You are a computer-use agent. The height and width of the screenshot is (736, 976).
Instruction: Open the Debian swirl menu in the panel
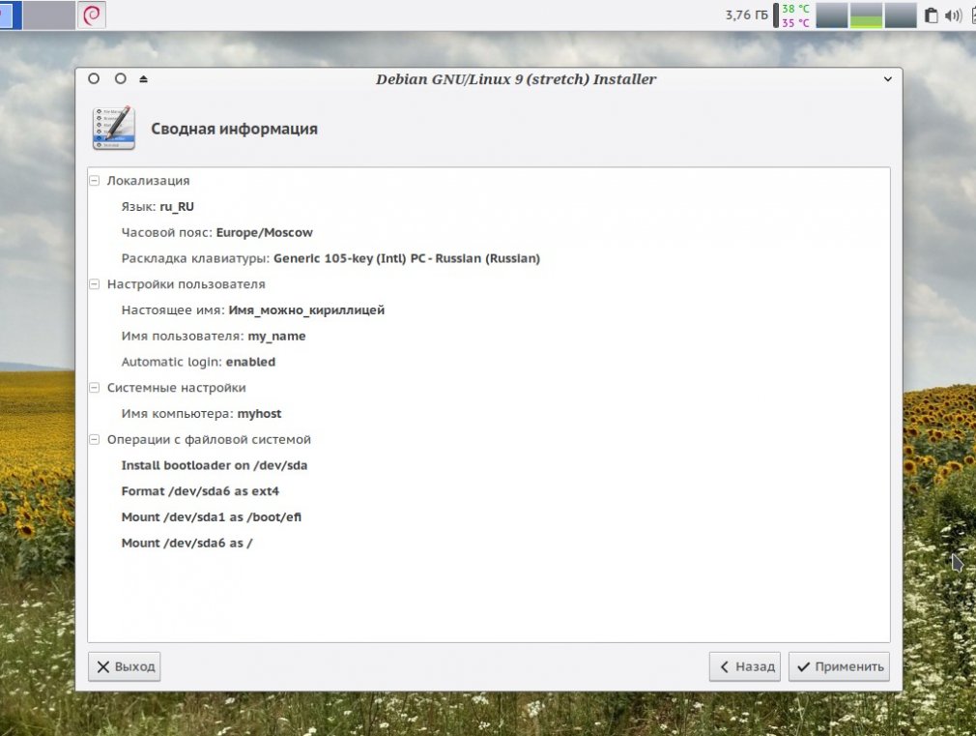pos(92,15)
